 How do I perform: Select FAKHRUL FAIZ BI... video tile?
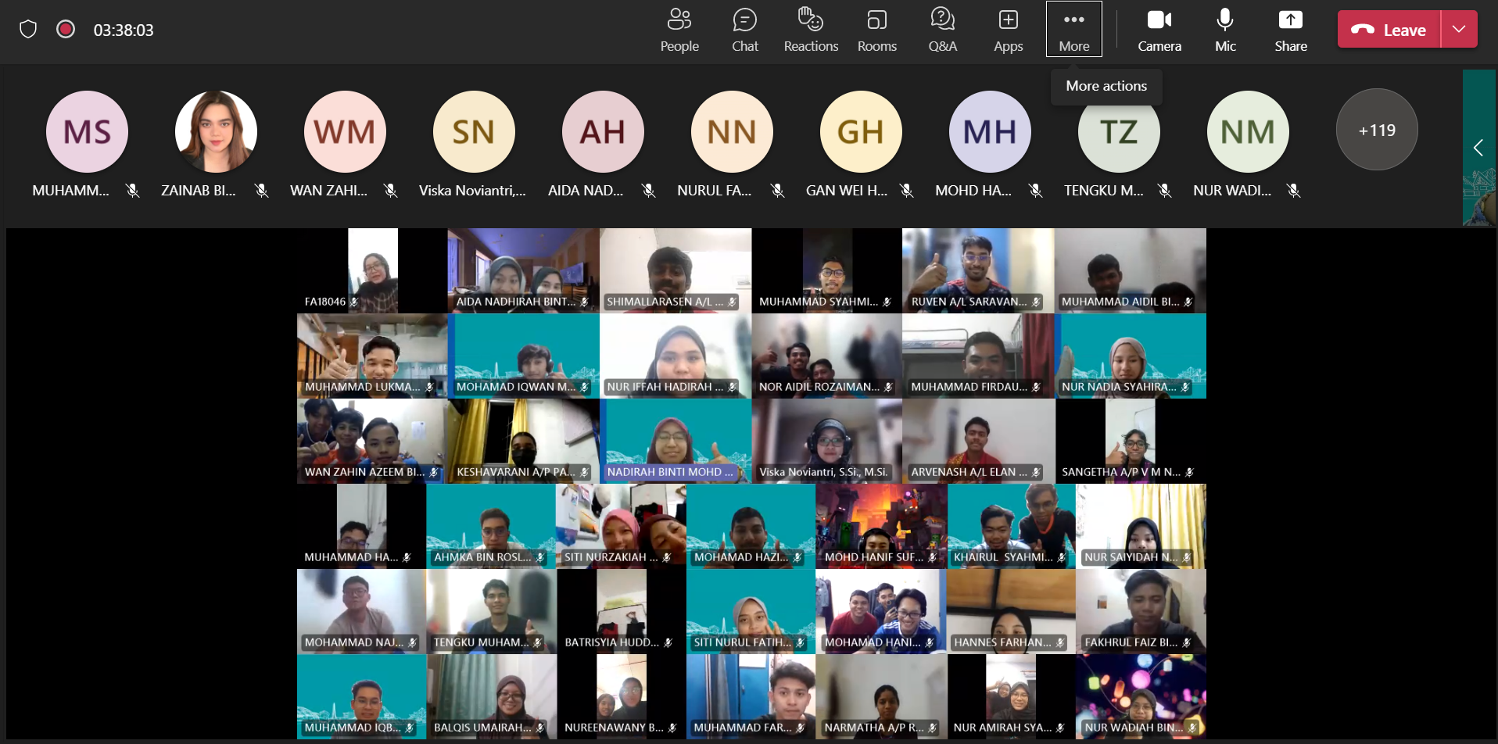coord(1141,611)
